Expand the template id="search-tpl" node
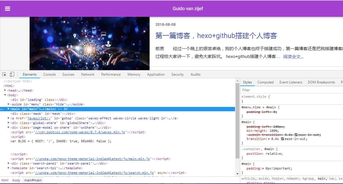 (x=8, y=168)
